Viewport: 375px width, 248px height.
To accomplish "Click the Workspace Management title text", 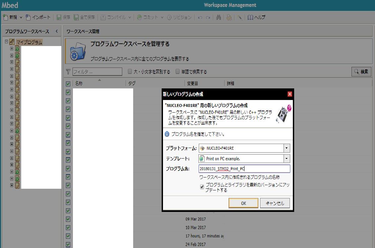I will point(230,5).
